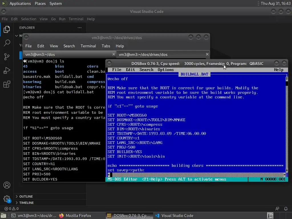Switch to vm3@vm3:~/dos/drivec/dos terminal tab
The image size is (292, 219).
point(163,54)
